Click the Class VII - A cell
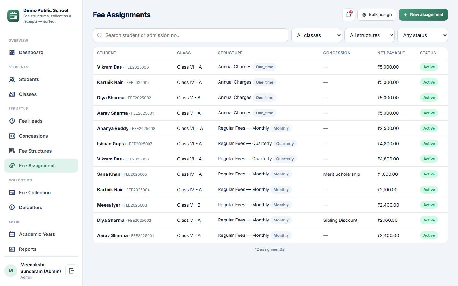Screen dimensions: 458x286 [190, 128]
